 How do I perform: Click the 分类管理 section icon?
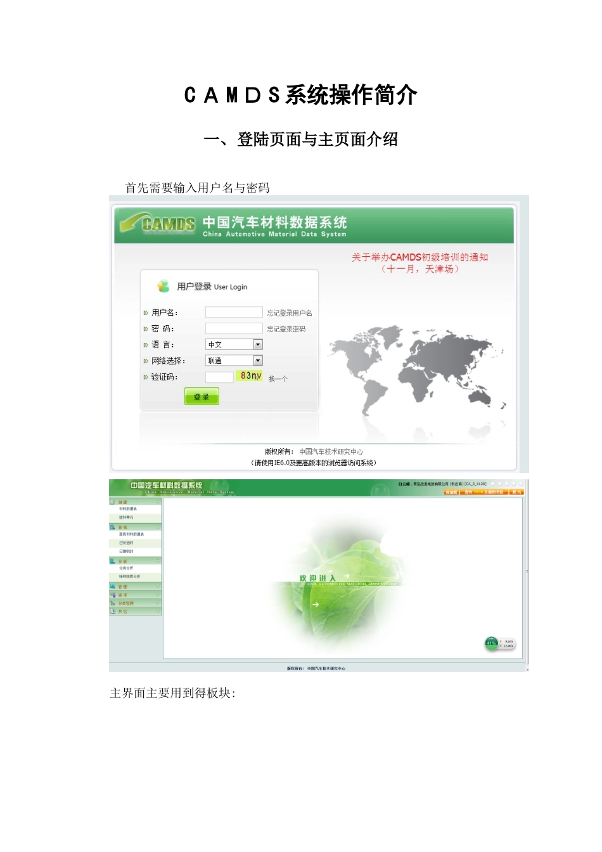[x=113, y=603]
